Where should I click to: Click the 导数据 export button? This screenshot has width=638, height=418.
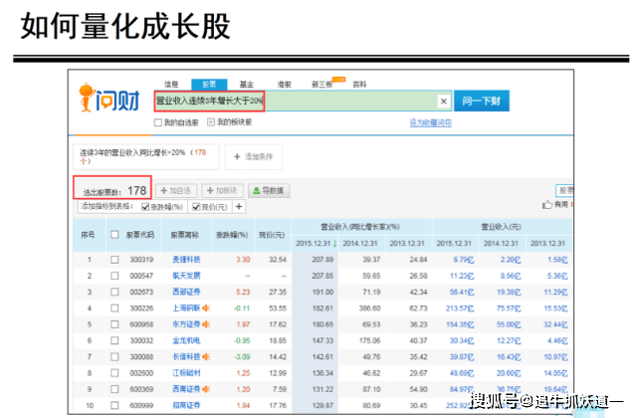(x=269, y=190)
